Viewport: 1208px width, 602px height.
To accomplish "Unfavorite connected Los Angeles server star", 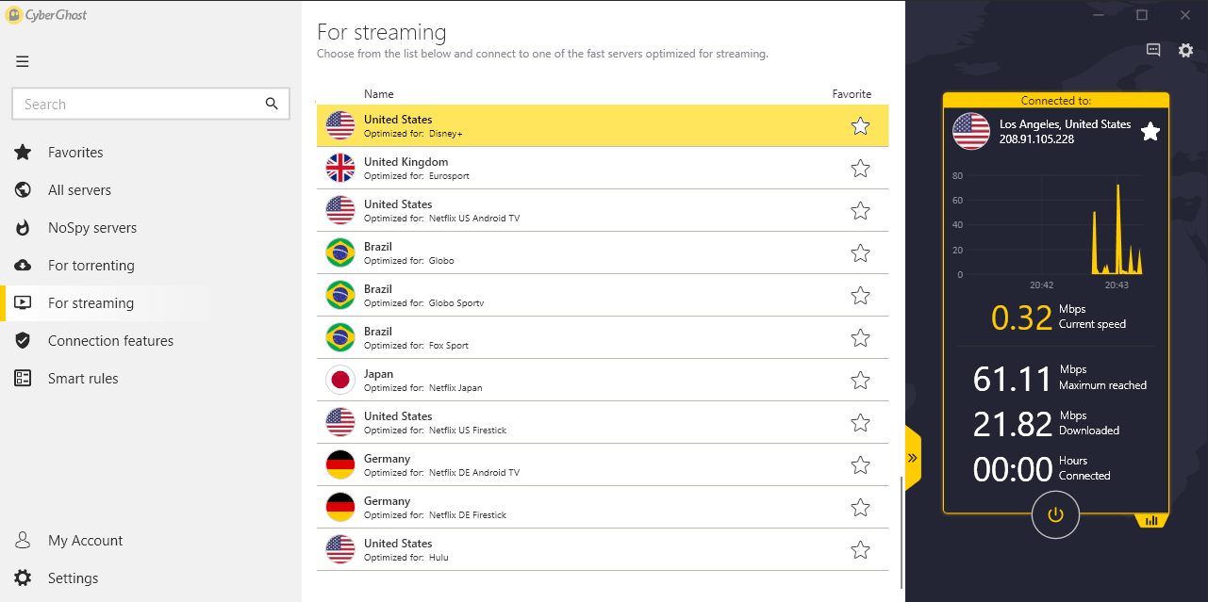I will coord(1150,132).
